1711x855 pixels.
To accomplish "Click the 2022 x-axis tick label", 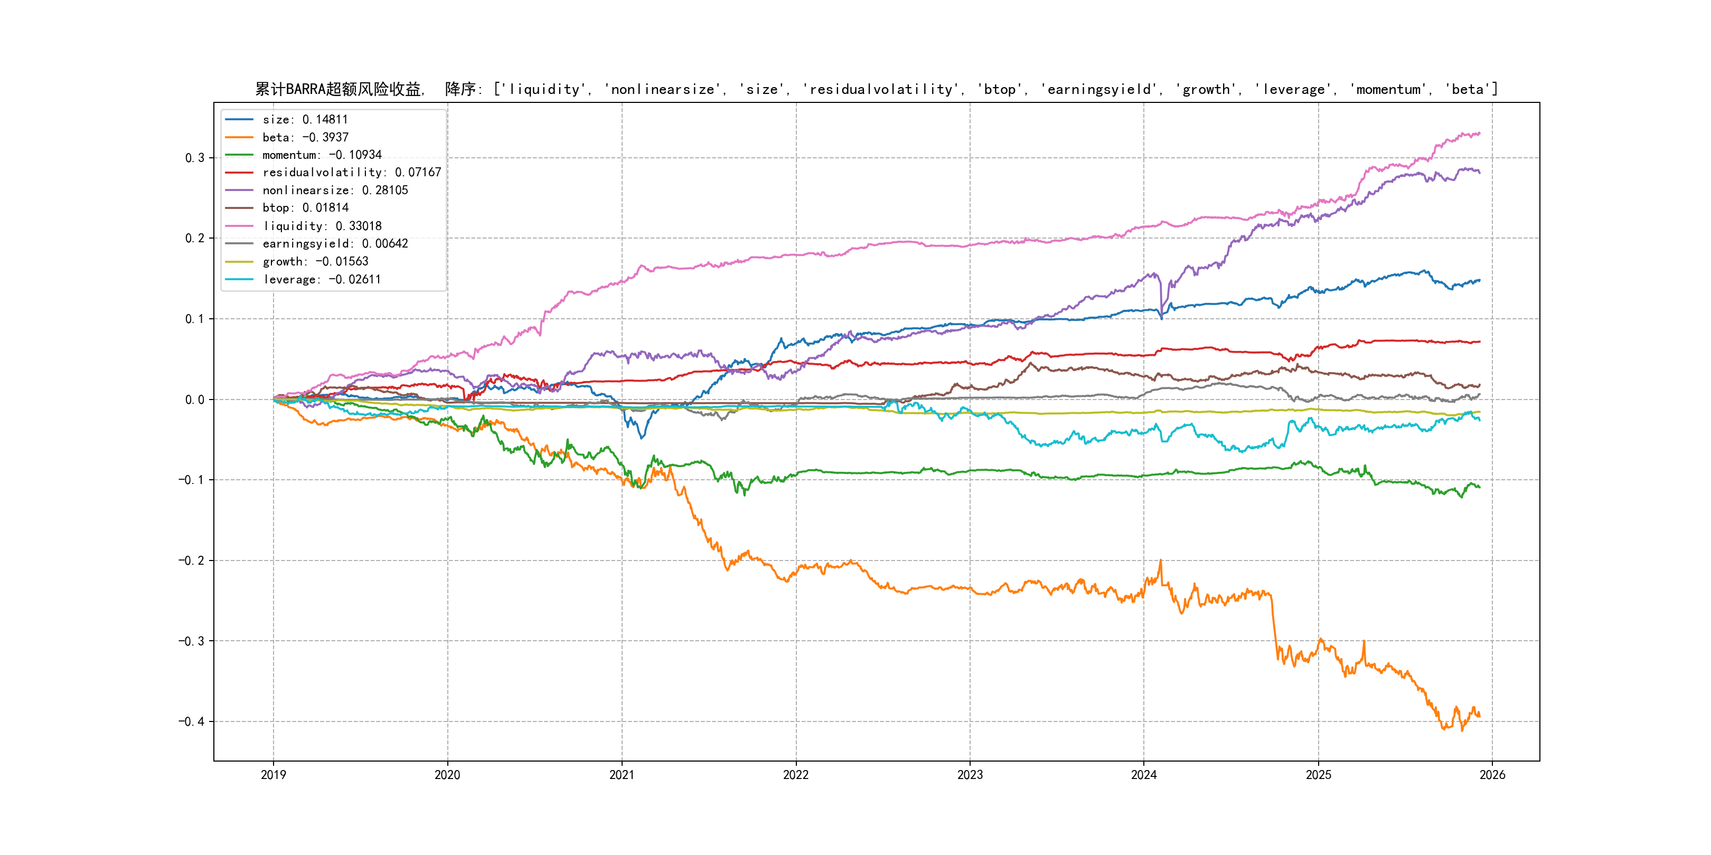I will [796, 775].
